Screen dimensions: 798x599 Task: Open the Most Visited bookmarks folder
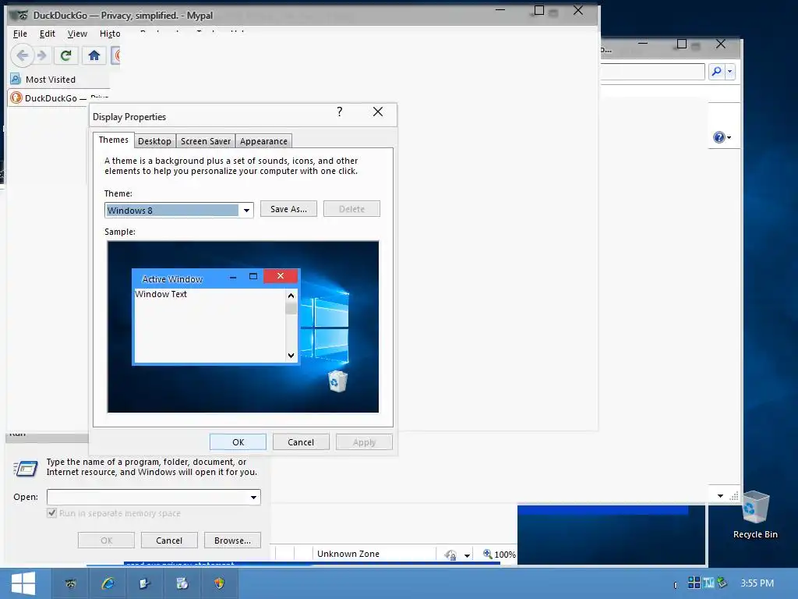(x=44, y=80)
